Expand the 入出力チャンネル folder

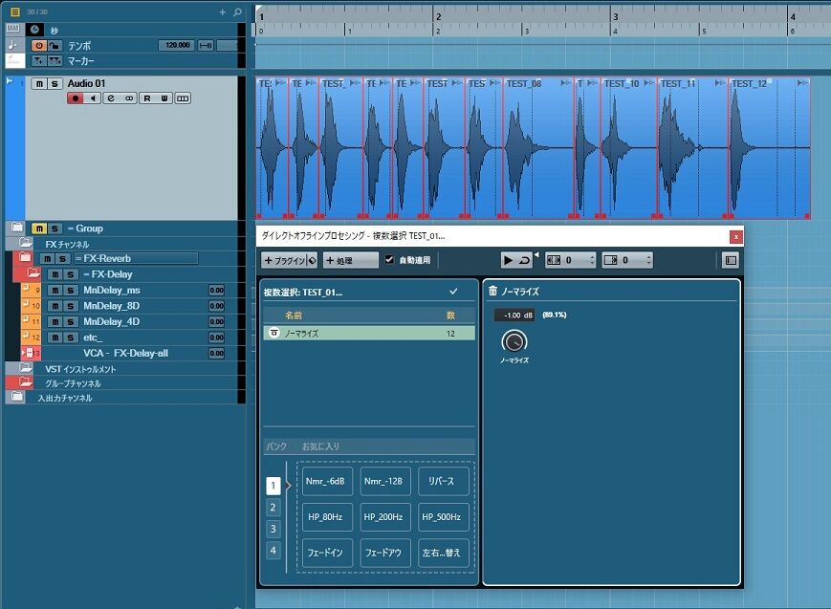[17, 397]
